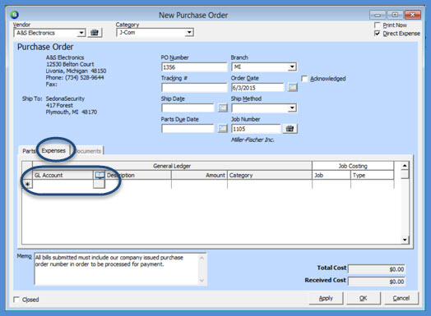Click the Category grid column header
The height and width of the screenshot is (316, 431).
tap(270, 175)
